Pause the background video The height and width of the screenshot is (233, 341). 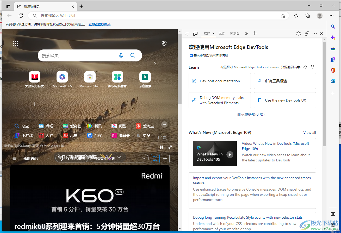point(161,147)
